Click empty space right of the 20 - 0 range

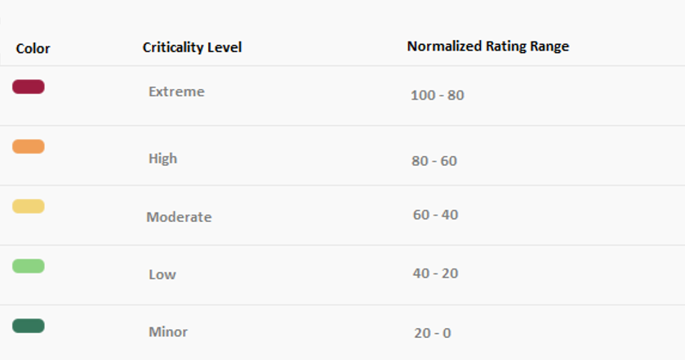[x=588, y=333]
